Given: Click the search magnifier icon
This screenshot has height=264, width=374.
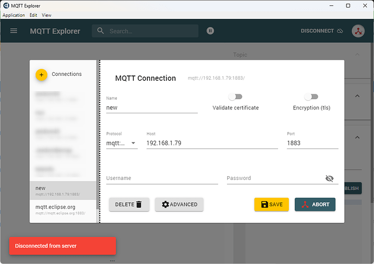Looking at the screenshot, I should point(100,31).
